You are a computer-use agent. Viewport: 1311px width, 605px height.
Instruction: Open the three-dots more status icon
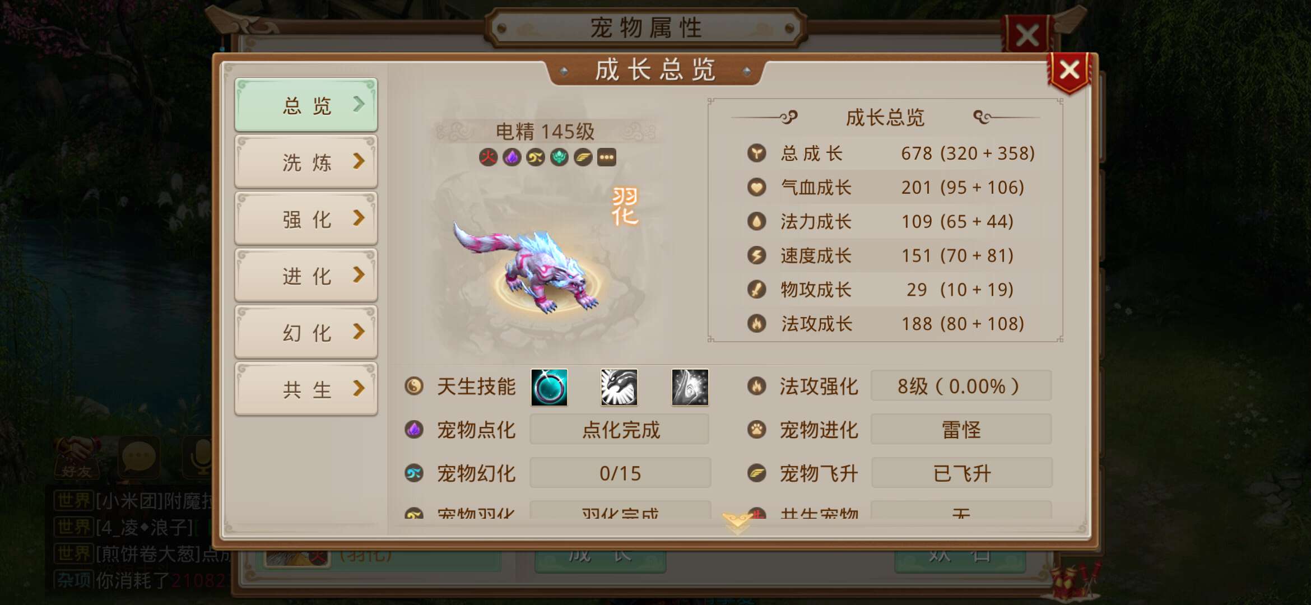(607, 157)
